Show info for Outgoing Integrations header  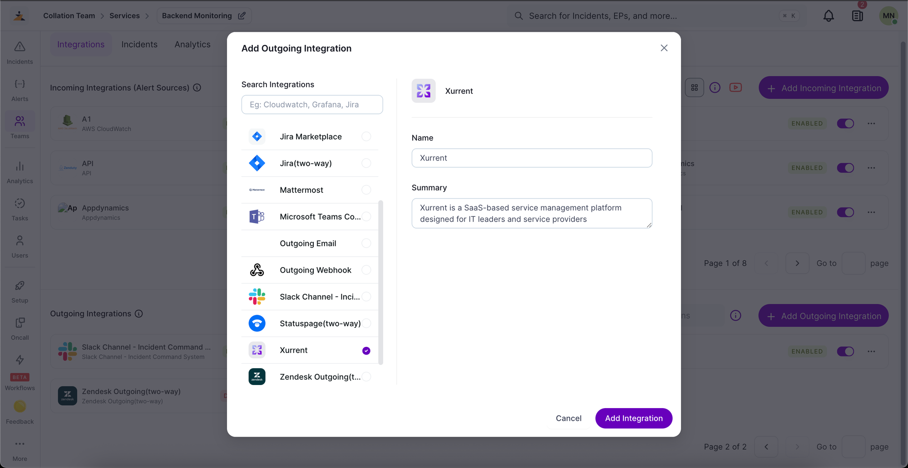(x=139, y=313)
